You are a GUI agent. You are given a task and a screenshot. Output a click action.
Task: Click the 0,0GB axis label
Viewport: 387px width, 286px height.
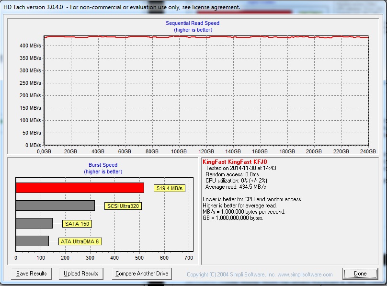[x=44, y=151]
